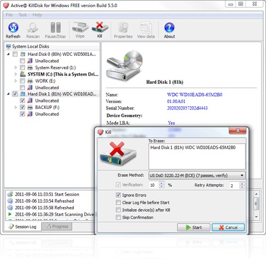Viewport: 266px width, 259px height.
Task: Collapse the Hard Disk 0 tree node
Action: pos(8,54)
